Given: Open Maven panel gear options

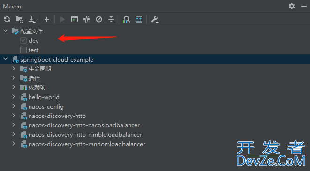Looking at the screenshot, I should [292, 6].
